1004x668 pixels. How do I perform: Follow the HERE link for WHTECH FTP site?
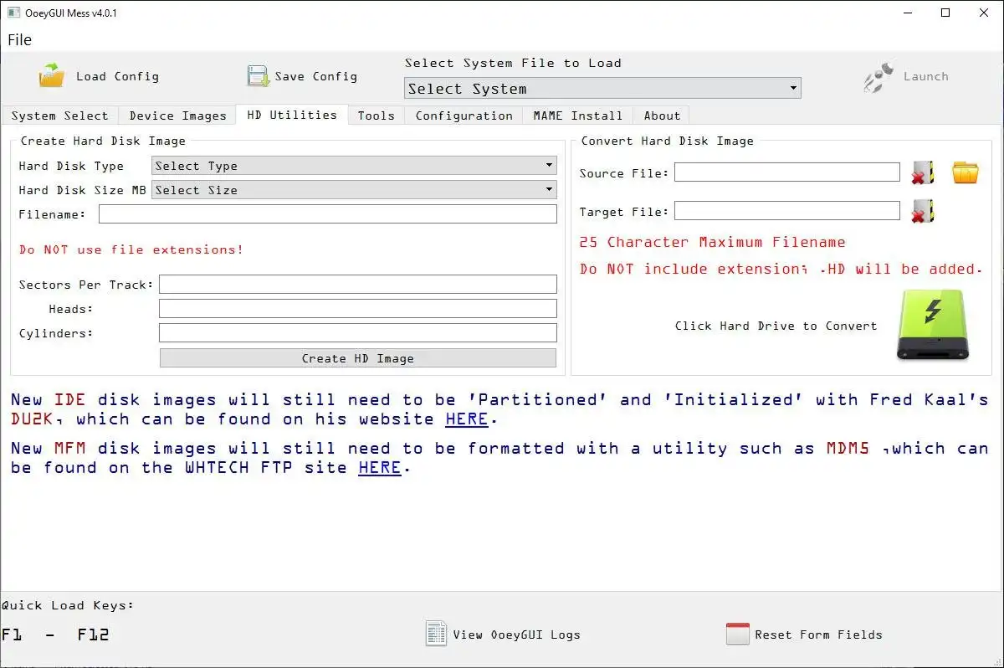tap(380, 468)
